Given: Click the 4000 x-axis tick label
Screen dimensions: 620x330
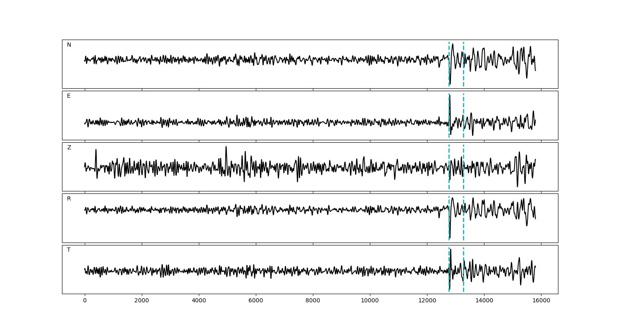Looking at the screenshot, I should click(199, 301).
